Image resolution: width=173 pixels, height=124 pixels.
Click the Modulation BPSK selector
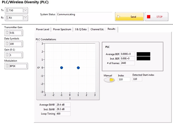[18, 66]
